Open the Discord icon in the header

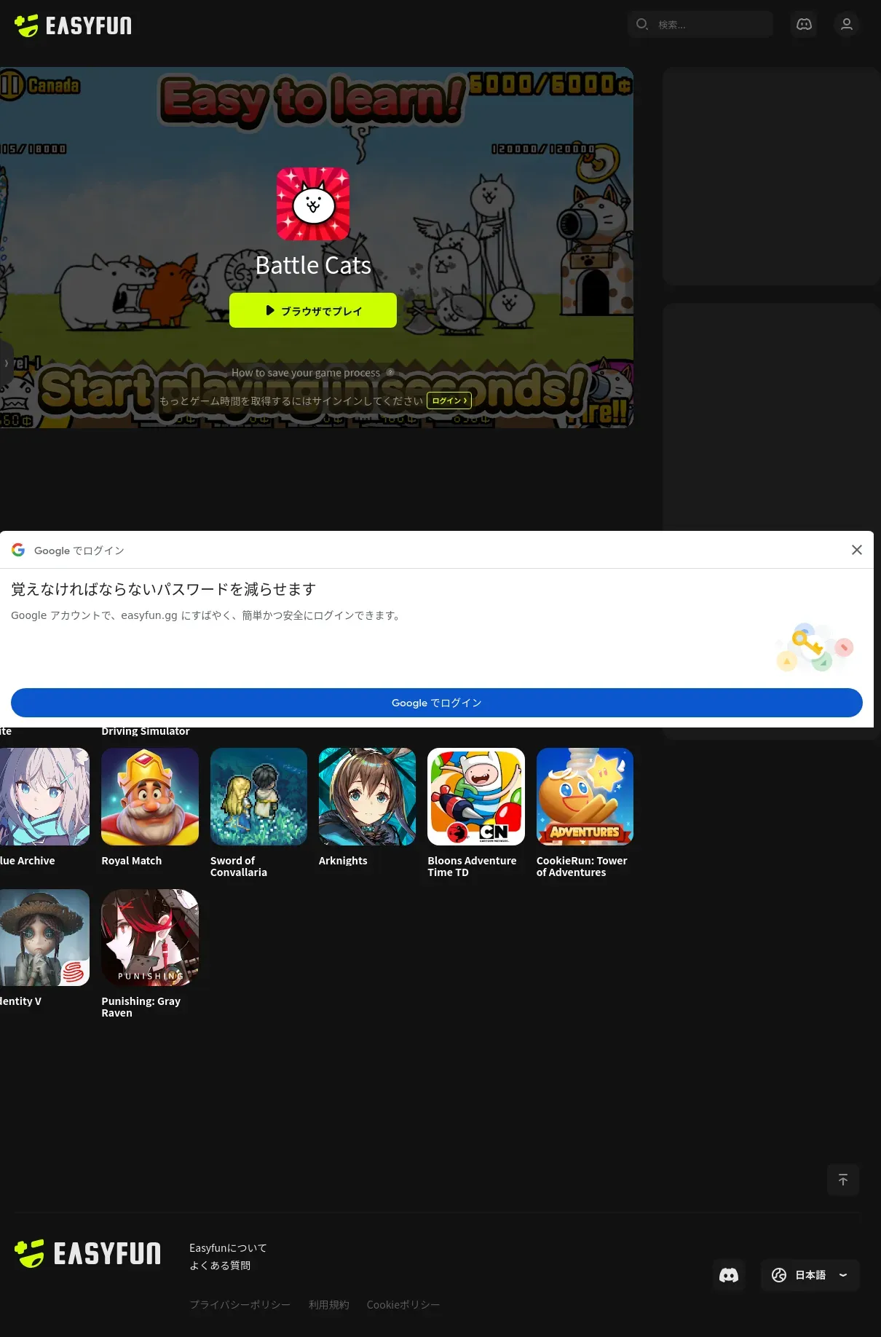[804, 24]
